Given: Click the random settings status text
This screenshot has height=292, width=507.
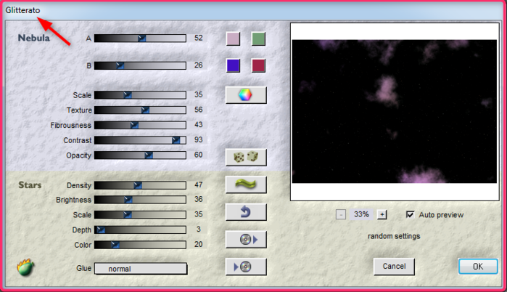Looking at the screenshot, I should point(394,236).
